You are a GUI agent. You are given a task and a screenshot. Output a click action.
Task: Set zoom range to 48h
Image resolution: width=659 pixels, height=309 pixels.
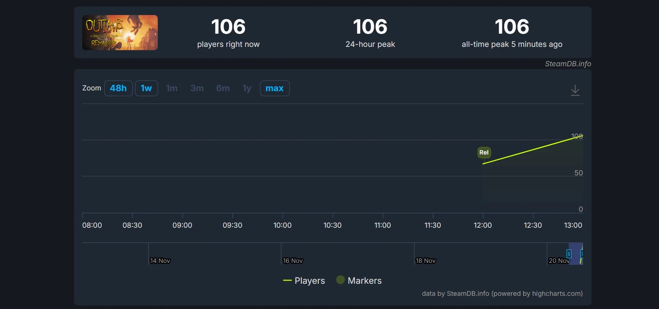118,88
